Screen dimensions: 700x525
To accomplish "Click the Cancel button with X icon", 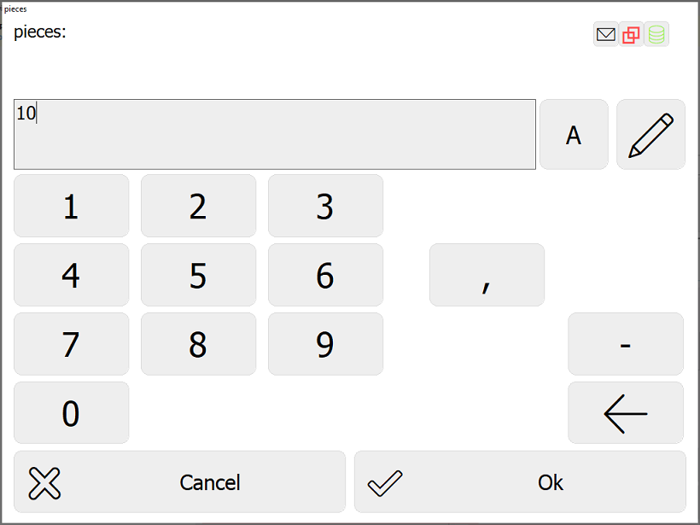I will pyautogui.click(x=179, y=482).
